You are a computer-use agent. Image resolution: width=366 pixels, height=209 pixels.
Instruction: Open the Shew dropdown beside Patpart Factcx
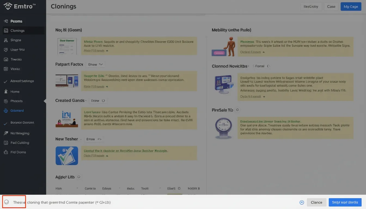(95, 64)
